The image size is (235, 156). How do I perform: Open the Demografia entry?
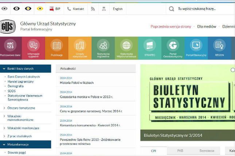click(16, 86)
